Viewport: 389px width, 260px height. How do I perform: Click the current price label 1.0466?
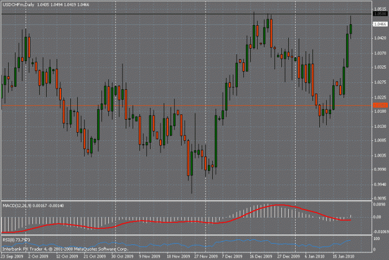click(x=380, y=24)
